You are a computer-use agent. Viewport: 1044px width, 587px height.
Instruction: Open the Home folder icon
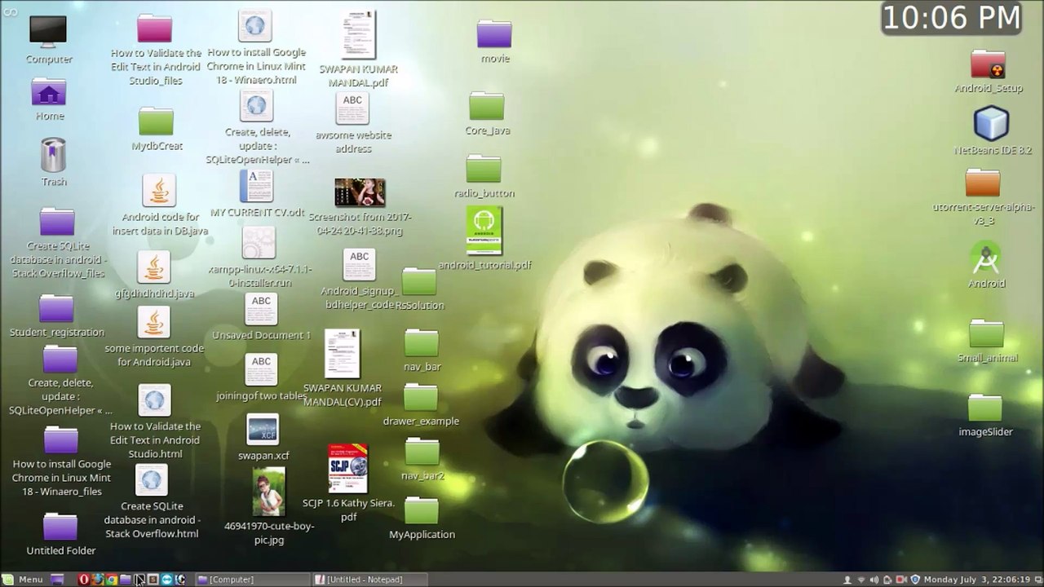click(49, 92)
